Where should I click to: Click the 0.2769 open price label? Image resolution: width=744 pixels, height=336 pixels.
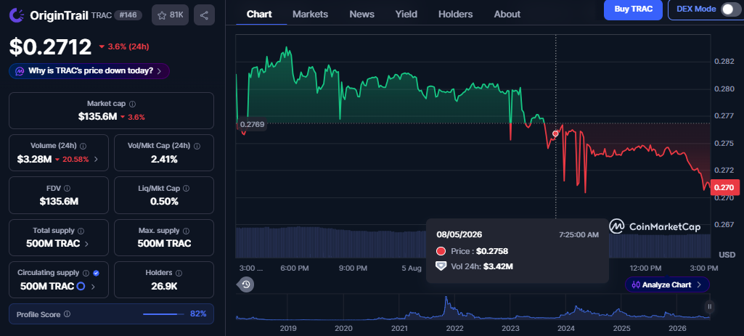click(x=252, y=125)
